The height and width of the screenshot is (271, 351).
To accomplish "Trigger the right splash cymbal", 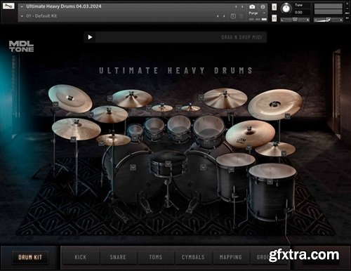I will 191,108.
